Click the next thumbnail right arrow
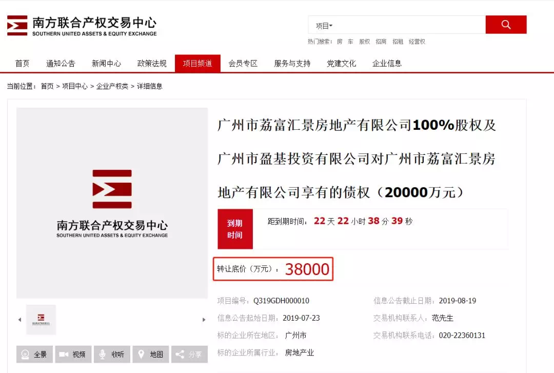This screenshot has width=554, height=373. pyautogui.click(x=204, y=320)
